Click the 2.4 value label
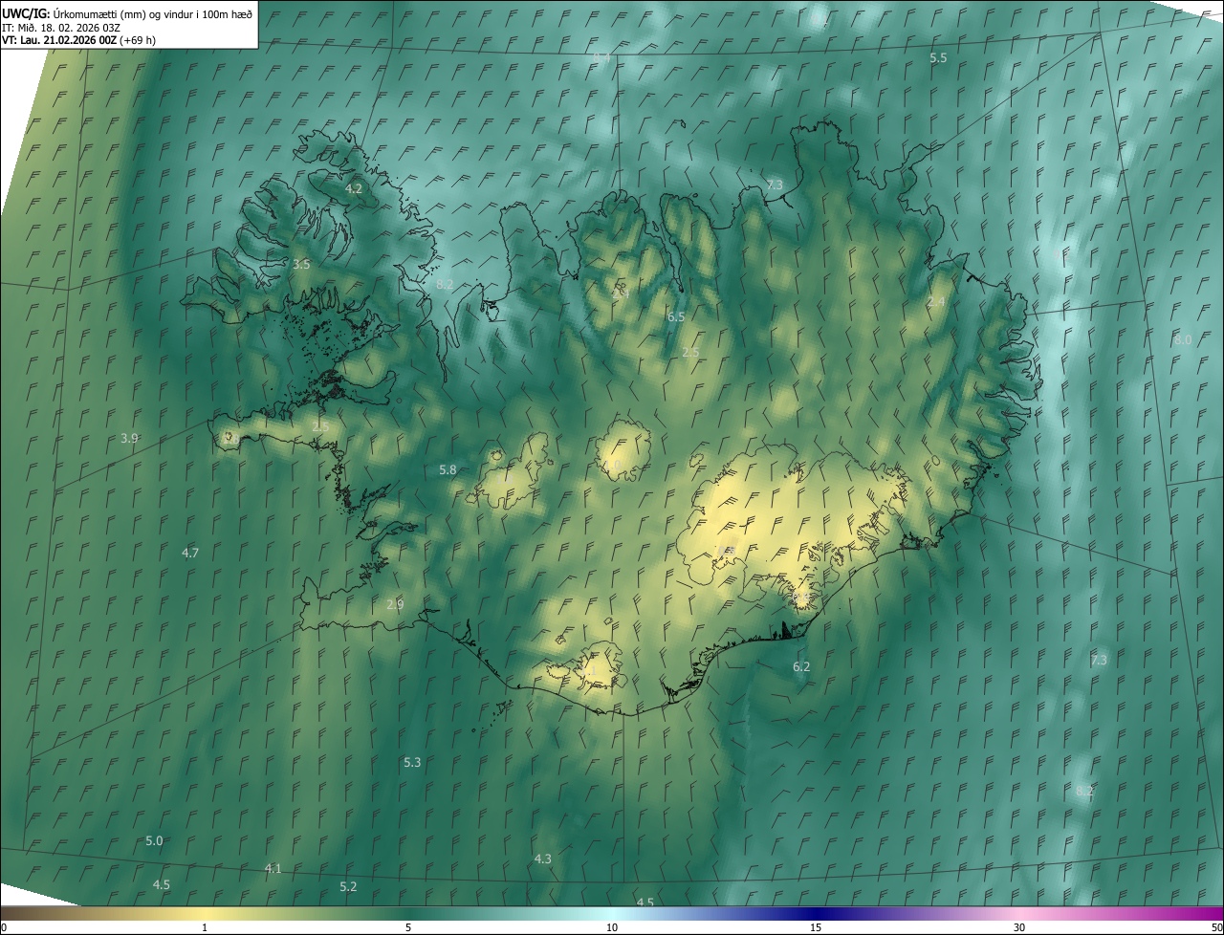 pyautogui.click(x=936, y=301)
